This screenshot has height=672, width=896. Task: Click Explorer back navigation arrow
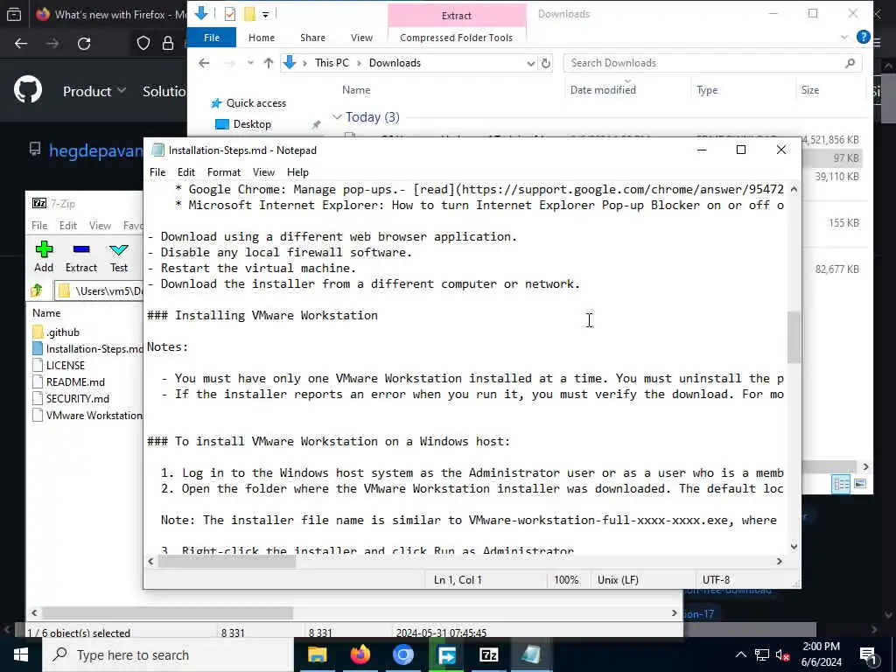(204, 63)
